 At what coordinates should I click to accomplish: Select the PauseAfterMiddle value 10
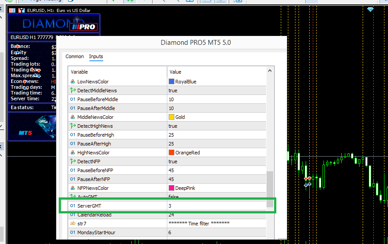click(171, 108)
